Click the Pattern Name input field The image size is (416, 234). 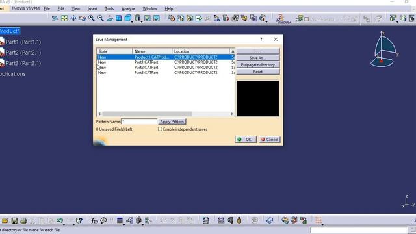(139, 122)
